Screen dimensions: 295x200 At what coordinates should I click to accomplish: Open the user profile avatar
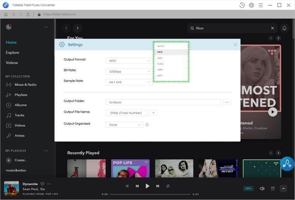click(9, 27)
